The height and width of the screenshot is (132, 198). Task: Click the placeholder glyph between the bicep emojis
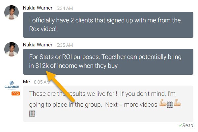170,104
